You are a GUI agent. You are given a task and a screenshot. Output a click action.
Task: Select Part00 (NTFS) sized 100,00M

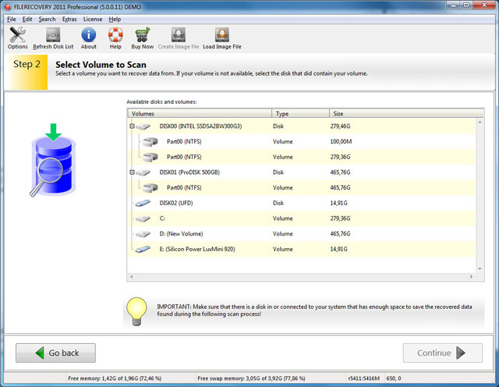click(302, 142)
